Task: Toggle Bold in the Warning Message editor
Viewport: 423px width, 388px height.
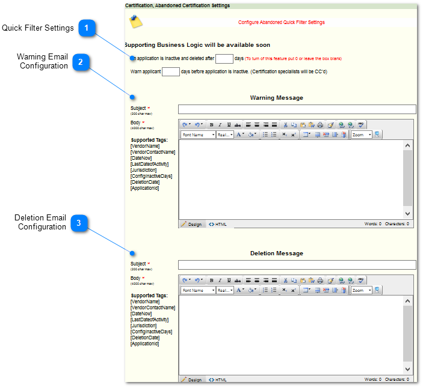Action: [x=211, y=125]
